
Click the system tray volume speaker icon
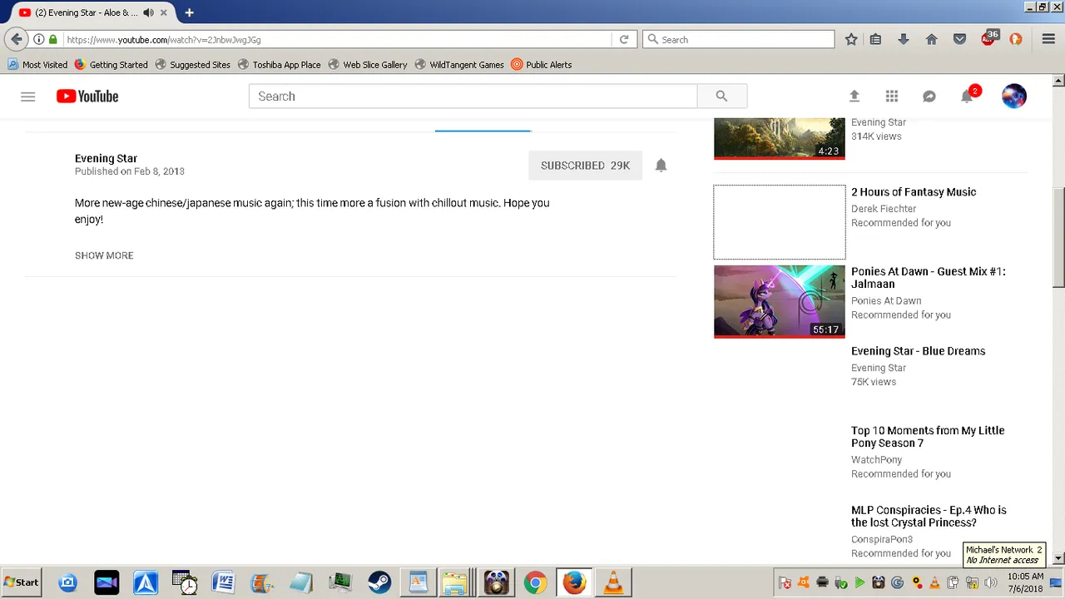991,582
